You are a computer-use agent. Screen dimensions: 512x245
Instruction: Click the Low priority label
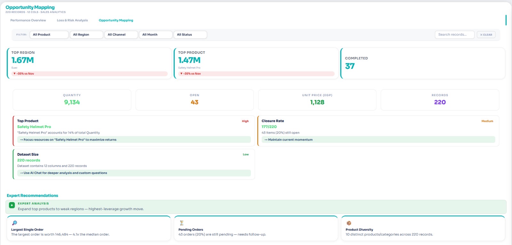tap(246, 154)
